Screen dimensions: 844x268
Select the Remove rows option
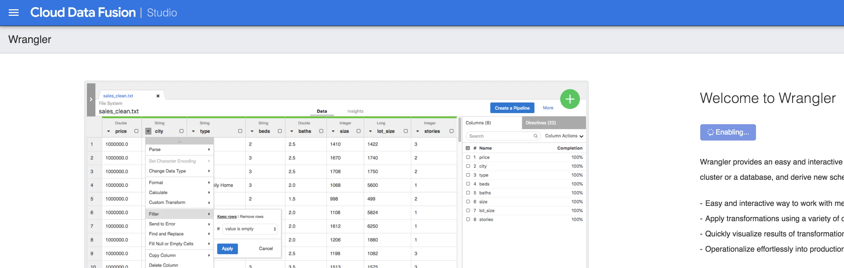(252, 217)
